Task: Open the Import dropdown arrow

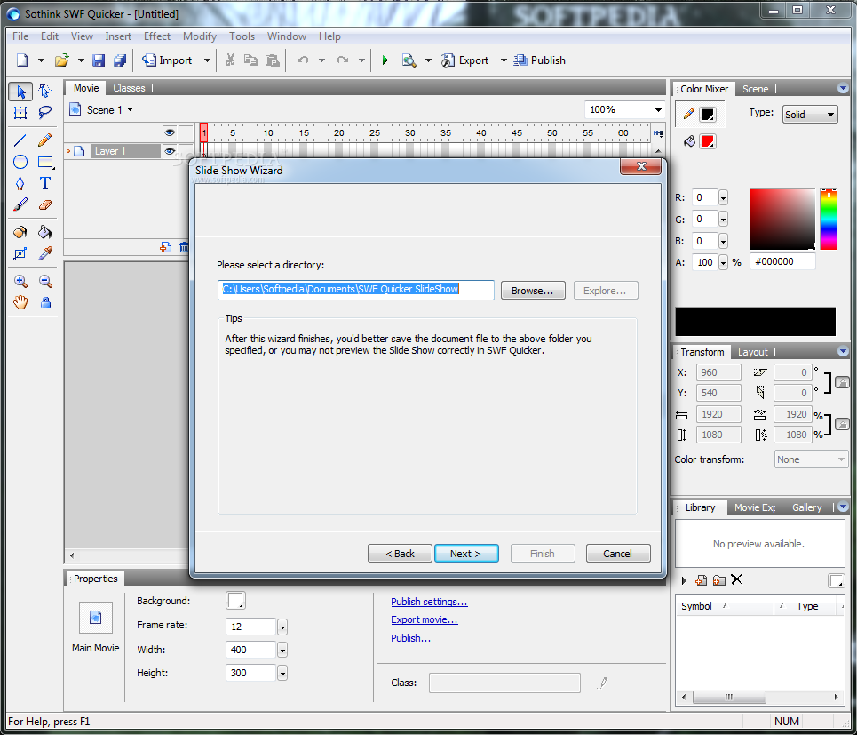Action: coord(207,60)
